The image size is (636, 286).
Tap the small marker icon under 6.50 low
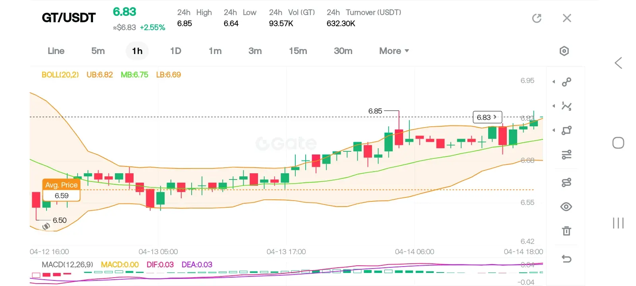click(x=46, y=226)
